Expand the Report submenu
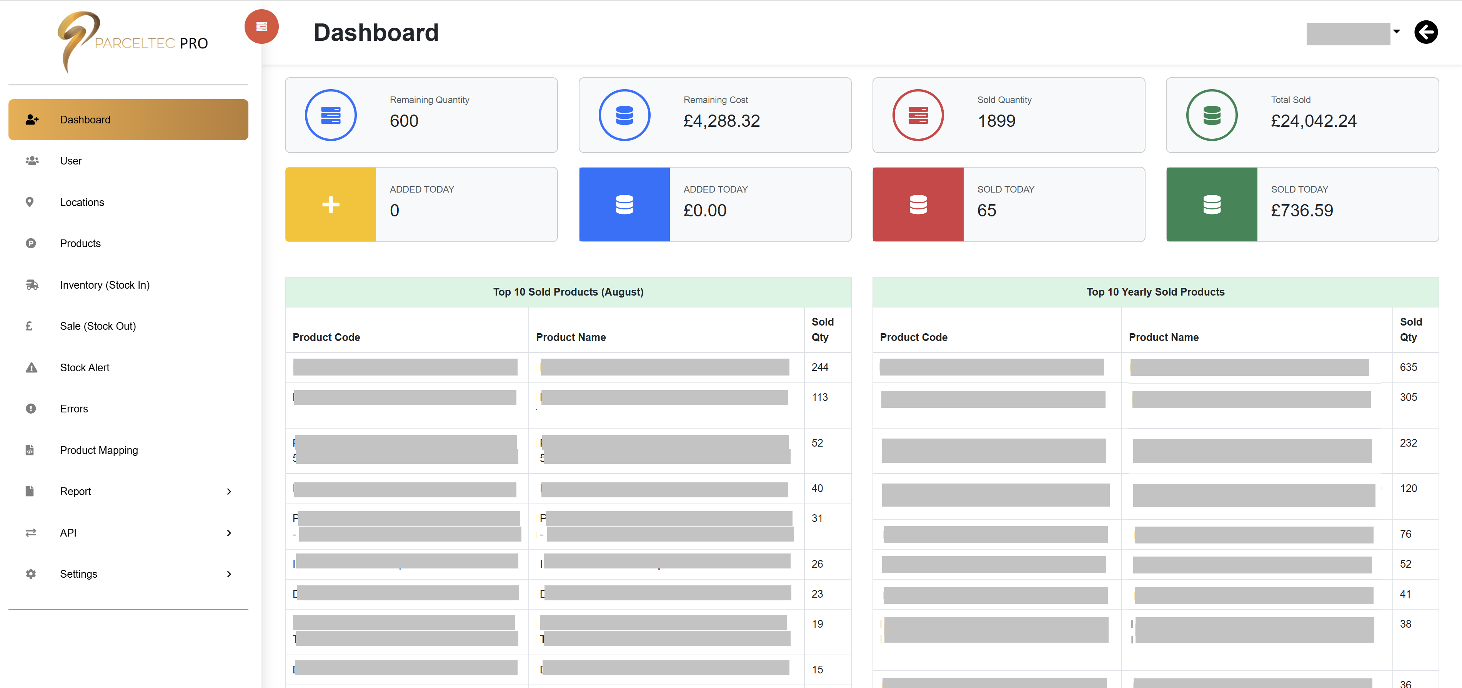 pyautogui.click(x=229, y=491)
